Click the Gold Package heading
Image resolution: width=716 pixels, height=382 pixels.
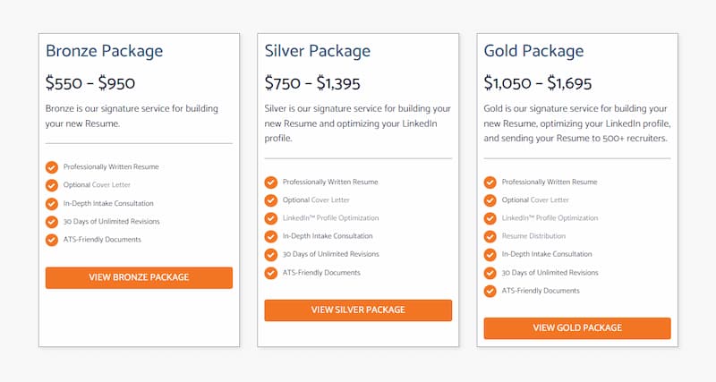tap(533, 51)
